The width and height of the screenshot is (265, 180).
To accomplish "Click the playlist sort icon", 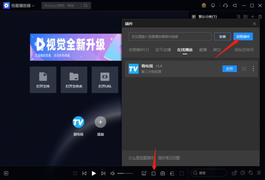I will point(238,17).
